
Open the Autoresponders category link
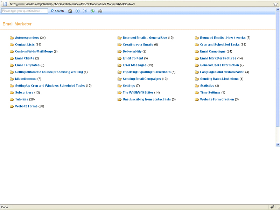point(27,38)
